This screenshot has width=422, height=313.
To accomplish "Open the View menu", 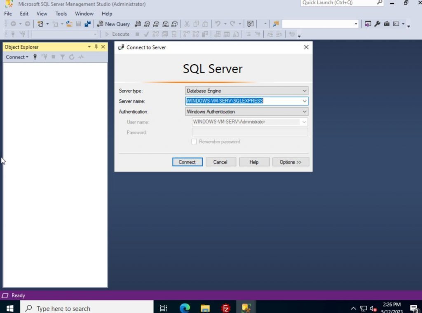I will click(x=42, y=14).
